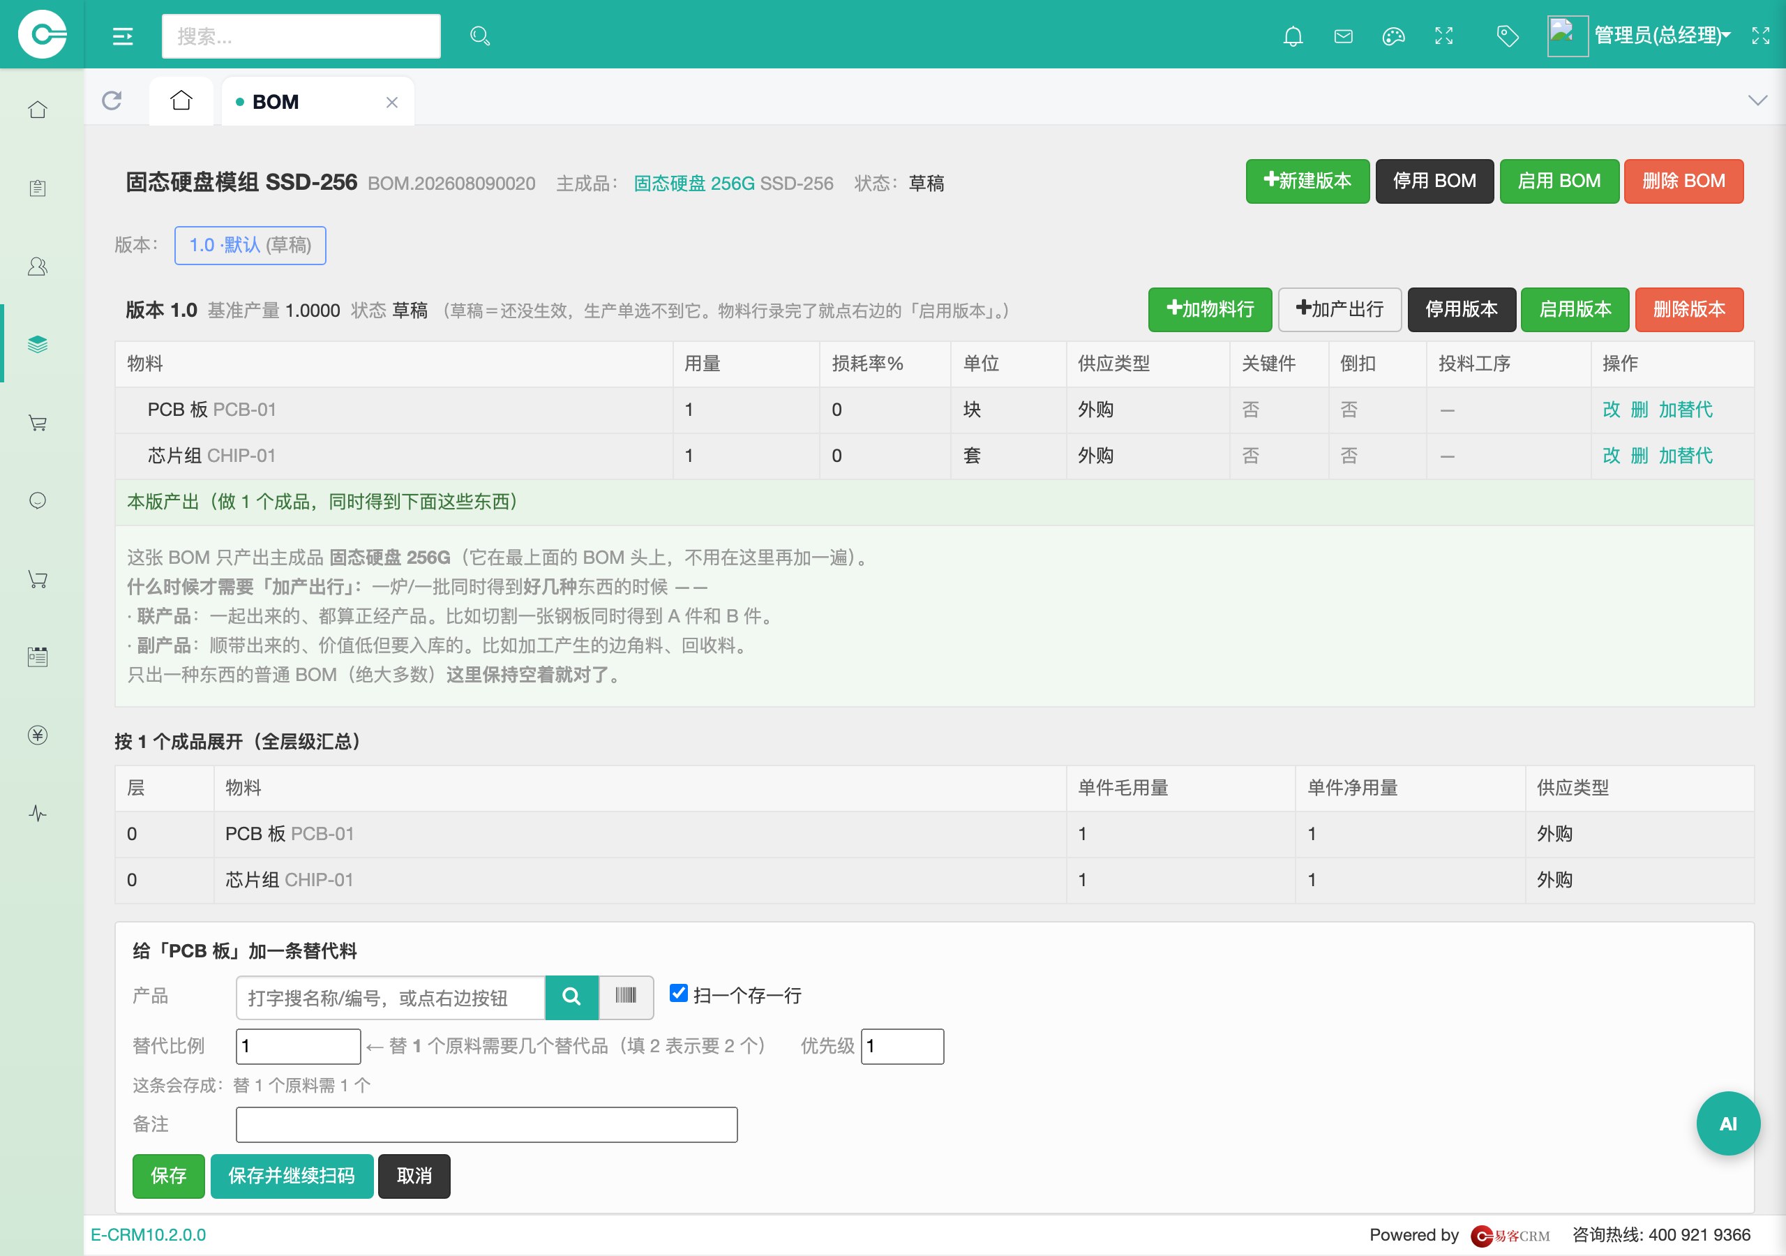Click the 保存并继续扫码 button

click(x=292, y=1176)
